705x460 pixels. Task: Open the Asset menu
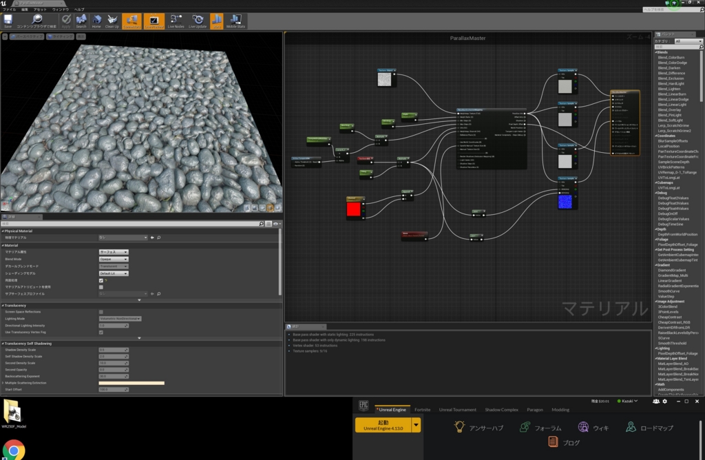pos(39,10)
